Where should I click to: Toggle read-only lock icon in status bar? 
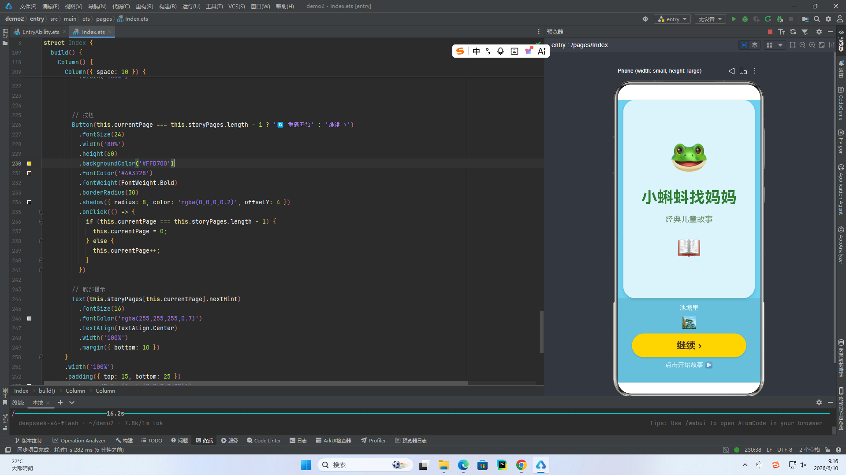827,450
